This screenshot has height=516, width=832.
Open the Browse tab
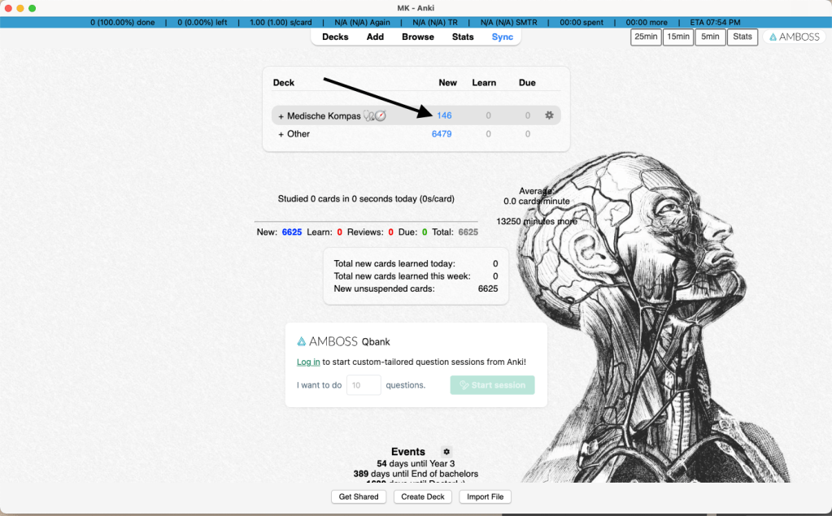coord(418,37)
